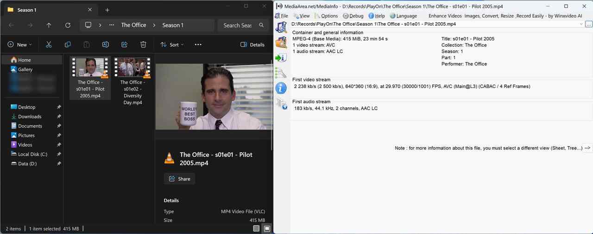Click the Share icon in Explorer toolbar
593x234 pixels.
point(124,44)
